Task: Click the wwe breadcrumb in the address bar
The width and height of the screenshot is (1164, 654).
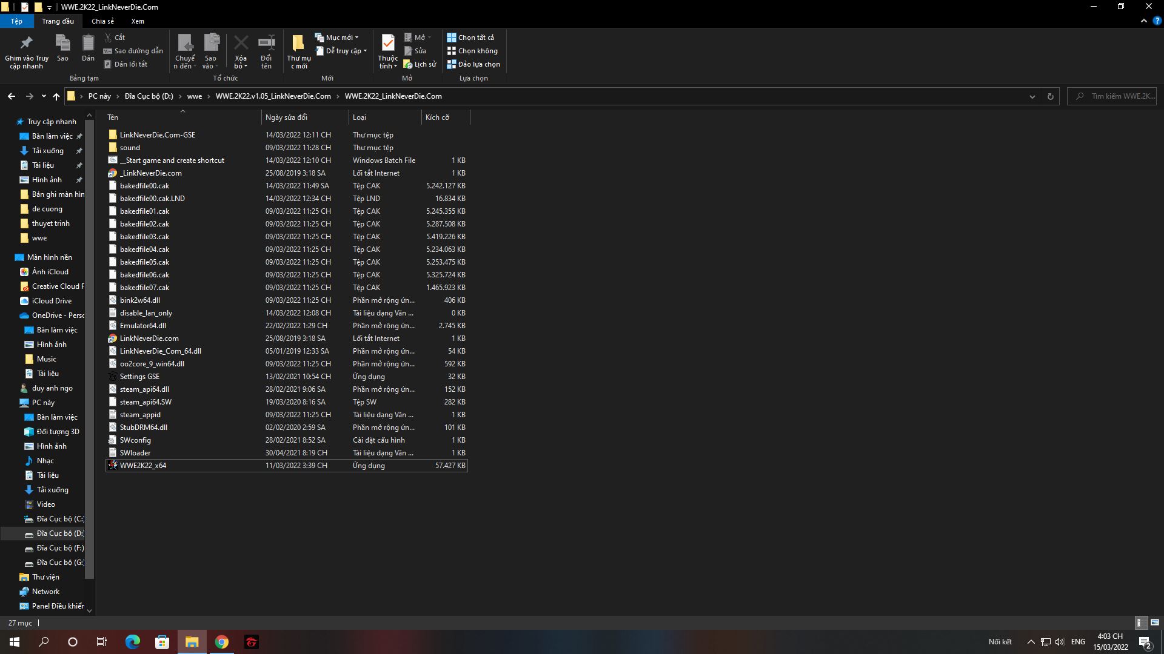Action: [194, 96]
